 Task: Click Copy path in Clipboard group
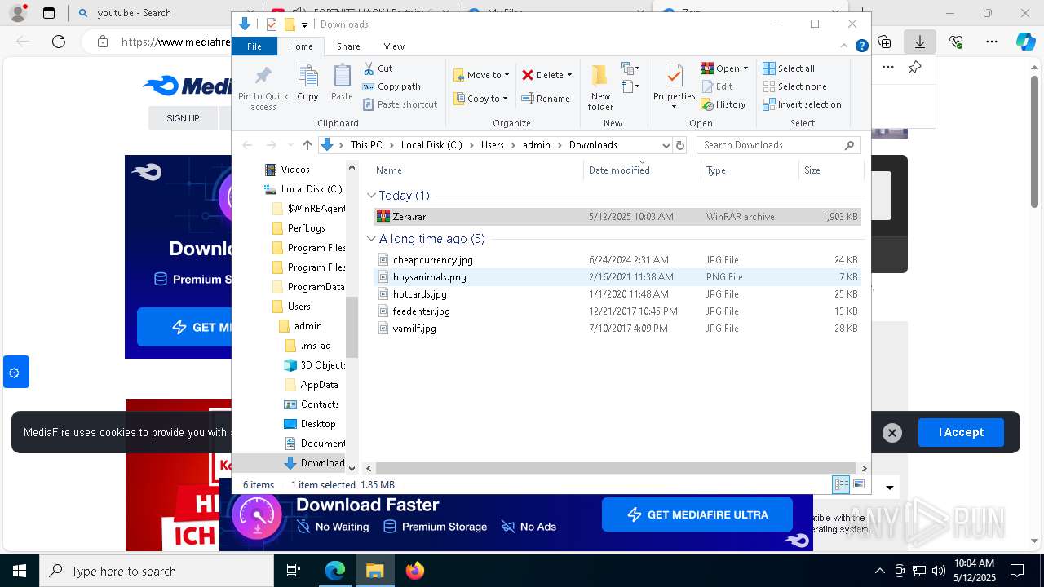(391, 86)
